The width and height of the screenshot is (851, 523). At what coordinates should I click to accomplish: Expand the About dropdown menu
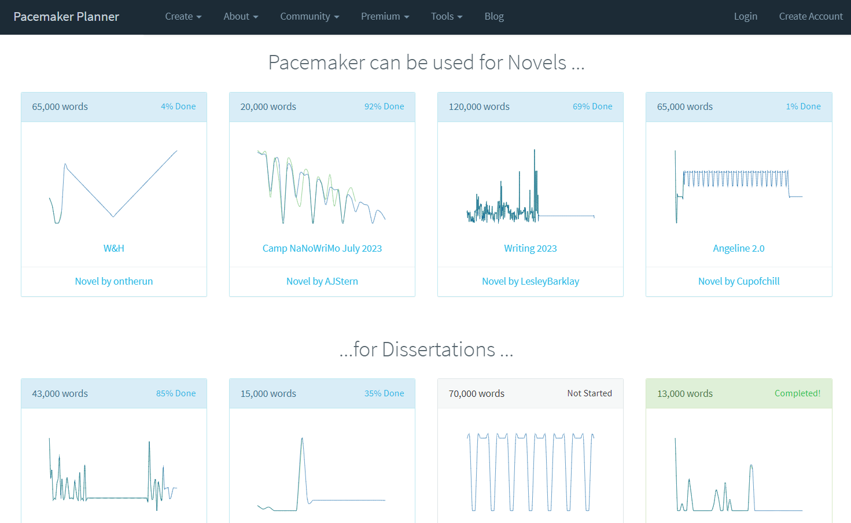(241, 17)
